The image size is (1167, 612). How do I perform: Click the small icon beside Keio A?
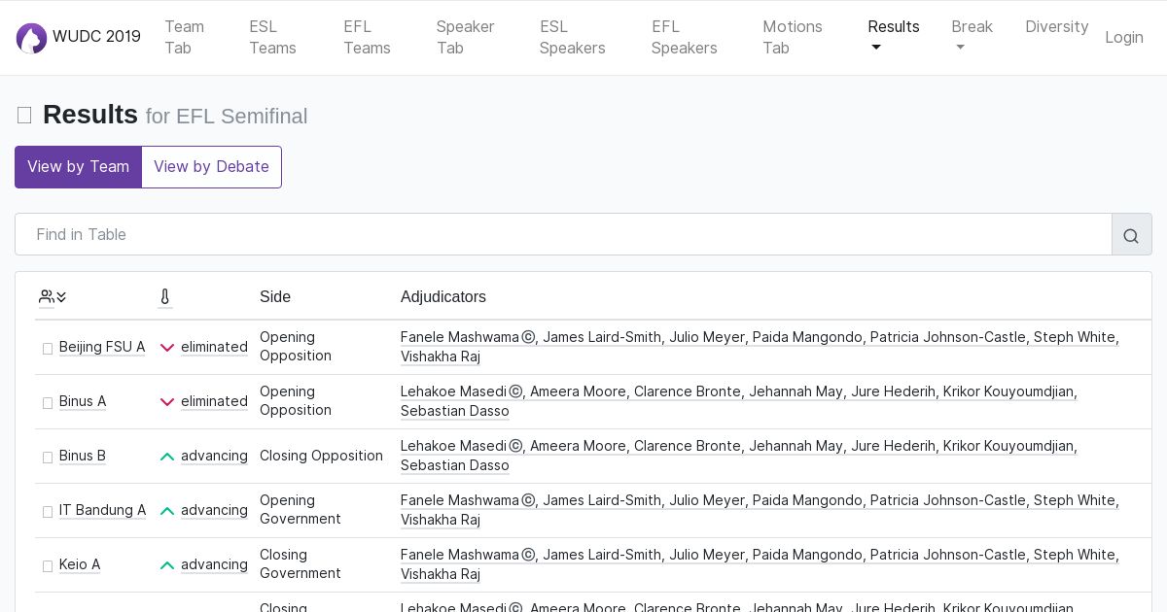click(48, 565)
